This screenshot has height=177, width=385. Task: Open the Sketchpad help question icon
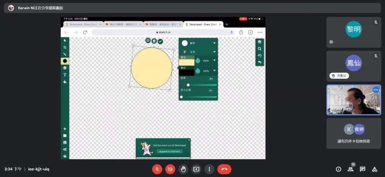pyautogui.click(x=65, y=156)
